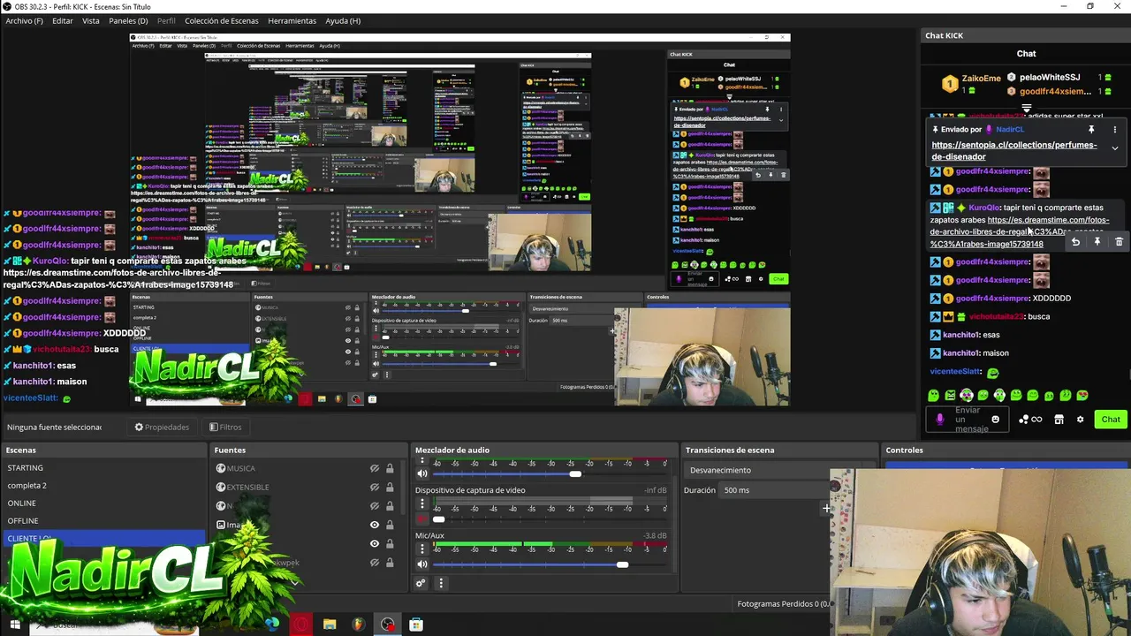Click vicenteeSlatt username in chat
Screen dimensions: 1131x636
coord(955,371)
